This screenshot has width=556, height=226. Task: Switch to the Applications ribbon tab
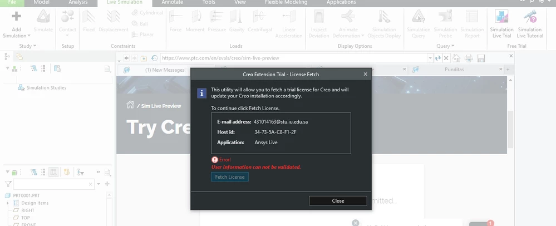pyautogui.click(x=341, y=2)
